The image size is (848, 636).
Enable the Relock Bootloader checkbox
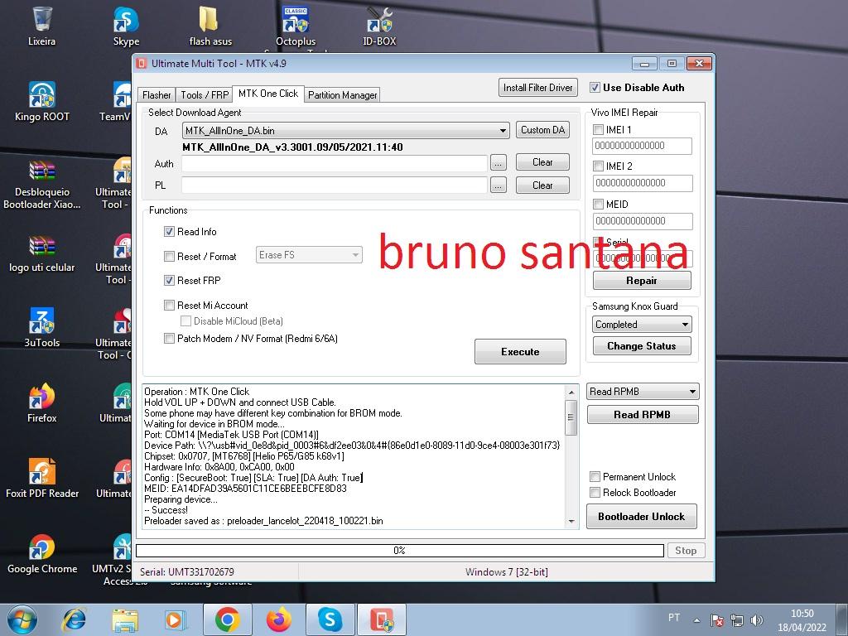(595, 492)
